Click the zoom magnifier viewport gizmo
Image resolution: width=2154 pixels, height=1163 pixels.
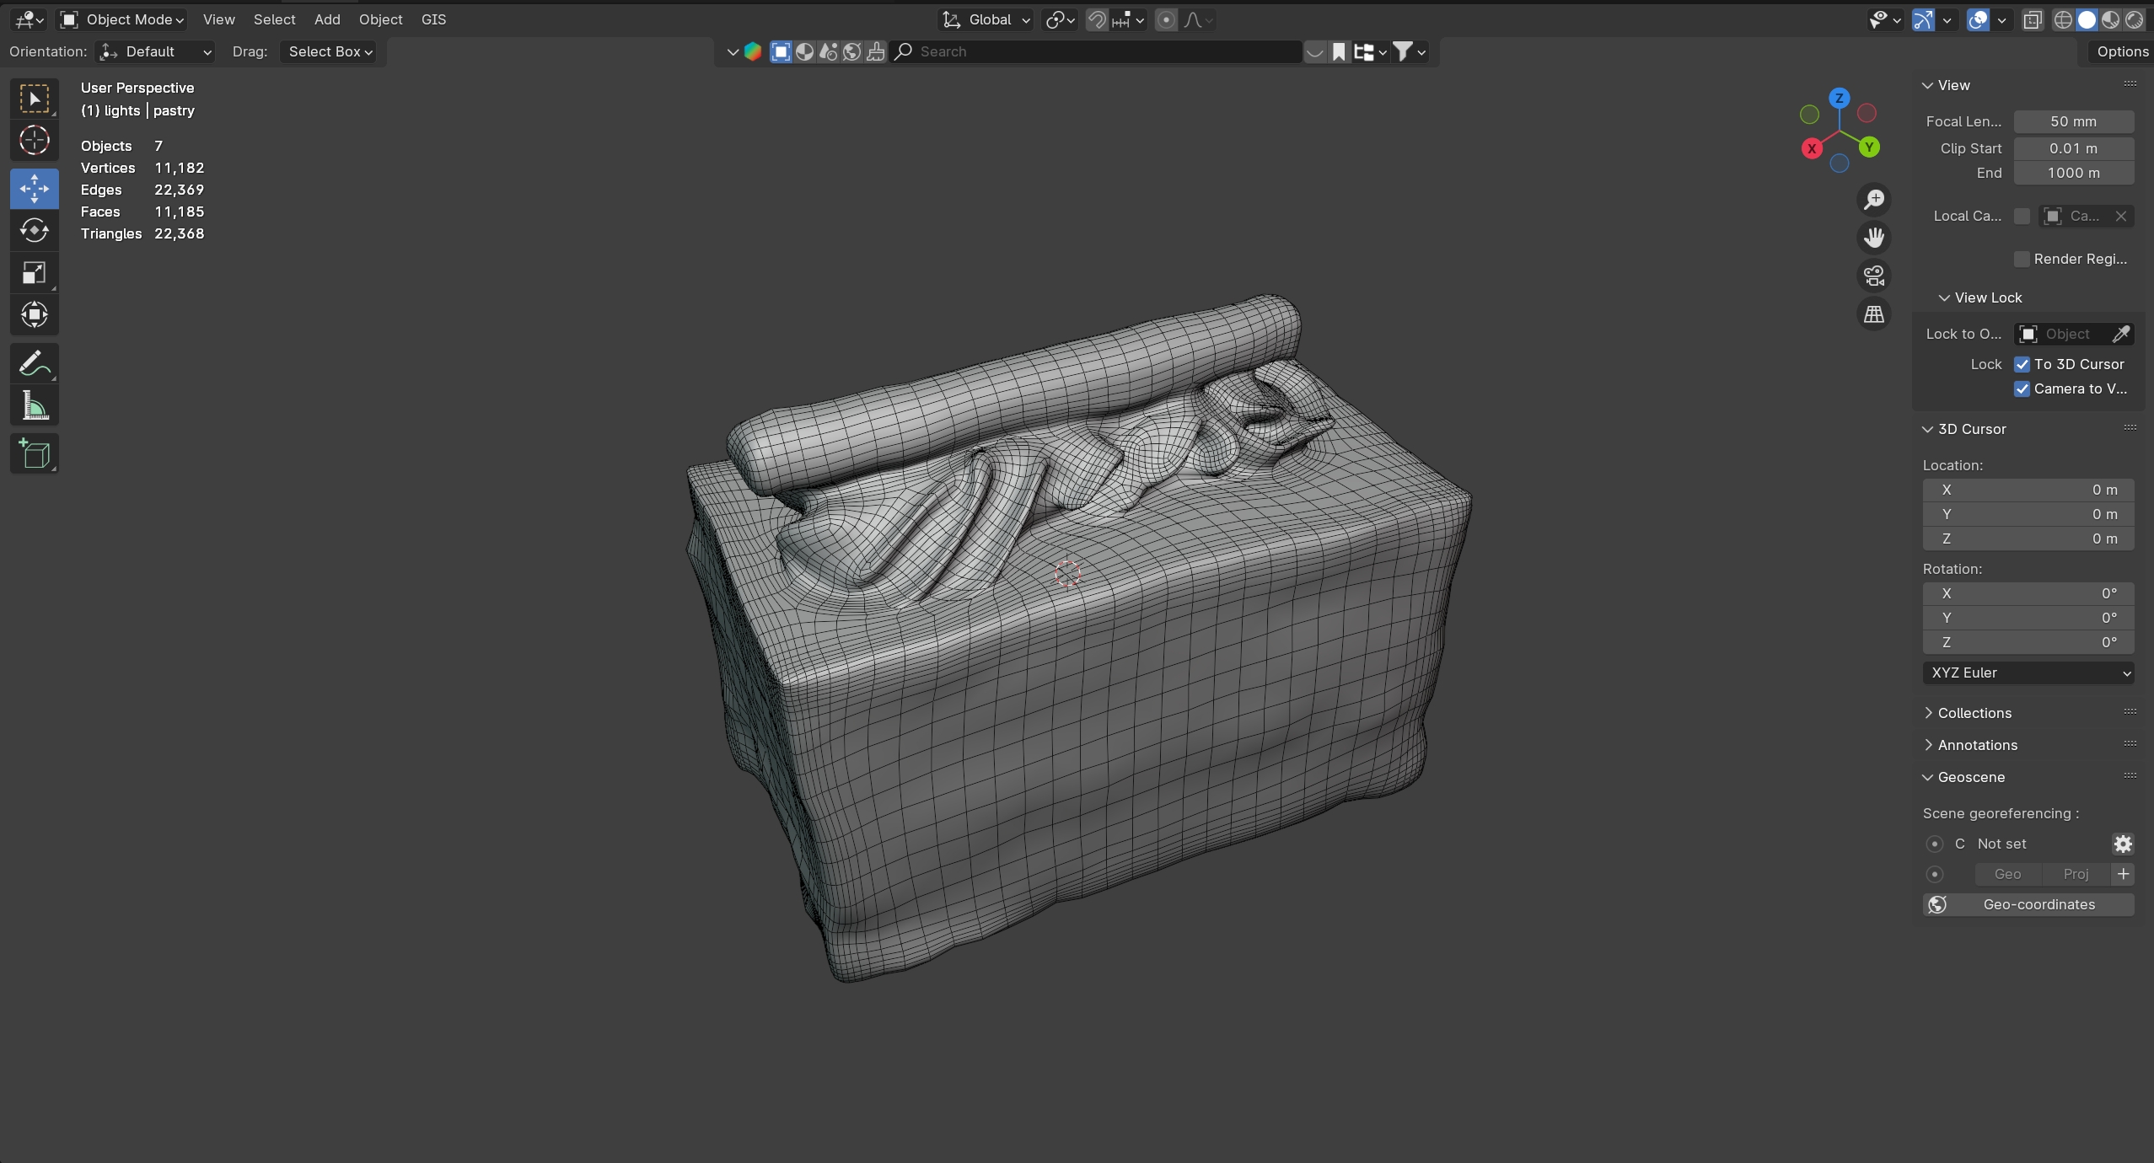tap(1873, 200)
